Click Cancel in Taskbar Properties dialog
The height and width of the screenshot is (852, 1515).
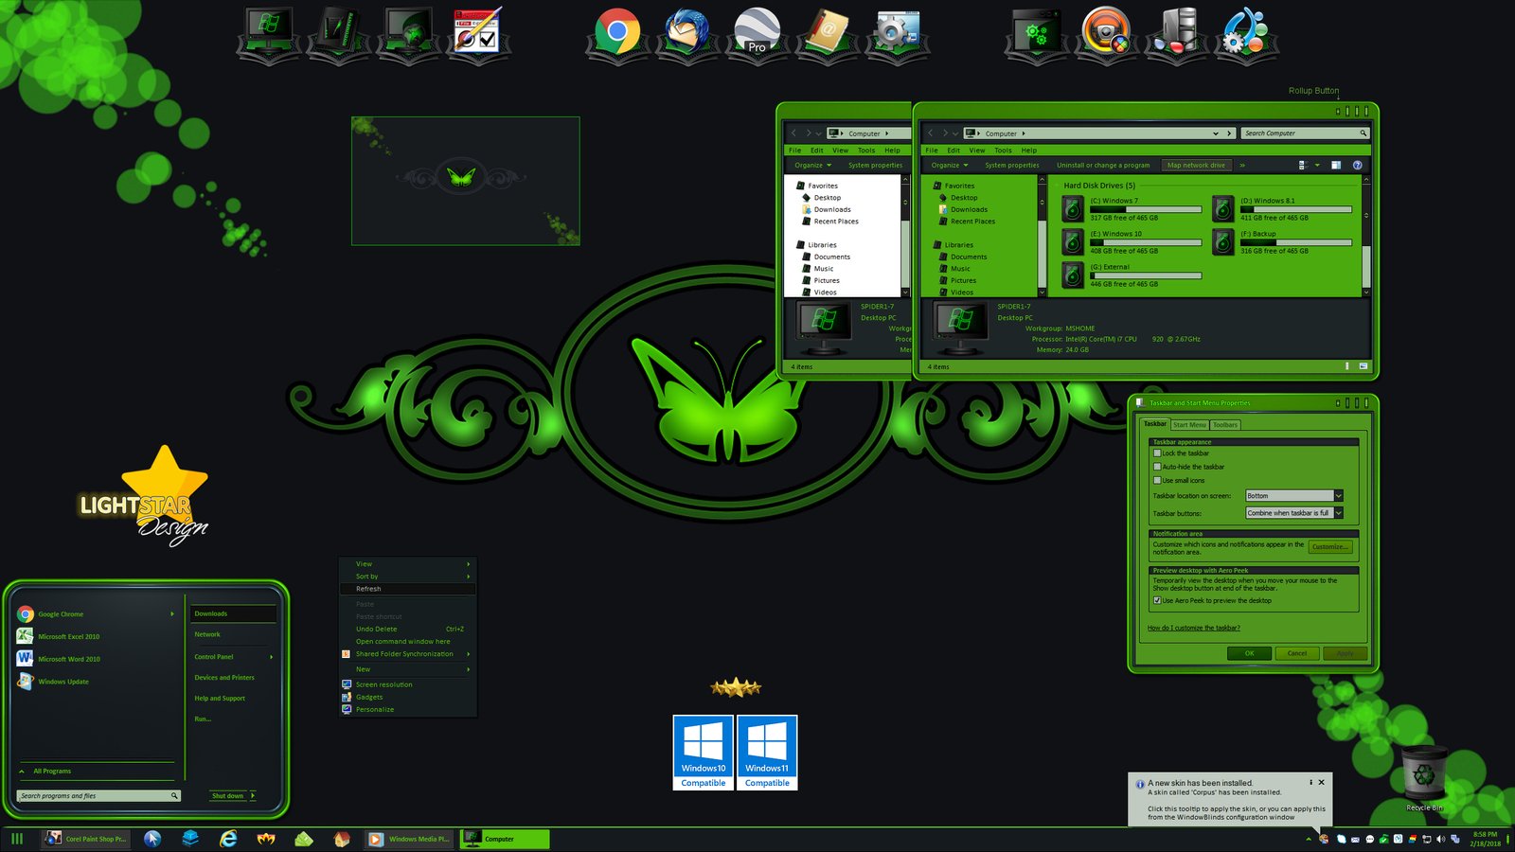pos(1297,653)
